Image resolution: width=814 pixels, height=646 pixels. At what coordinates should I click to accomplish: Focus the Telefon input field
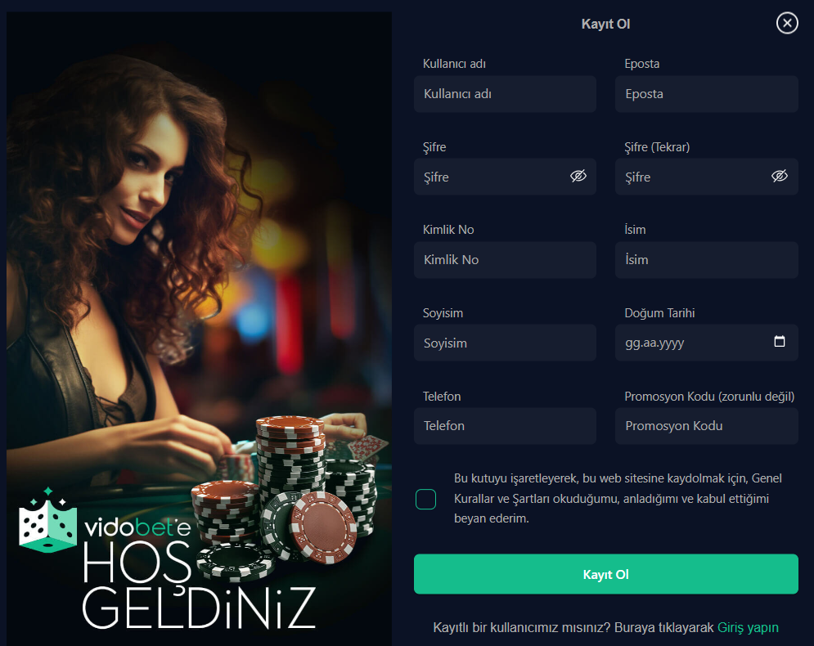(505, 426)
